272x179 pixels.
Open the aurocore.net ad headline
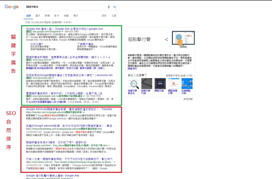69,75
